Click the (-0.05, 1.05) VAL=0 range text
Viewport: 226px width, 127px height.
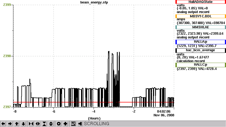(x=192, y=8)
